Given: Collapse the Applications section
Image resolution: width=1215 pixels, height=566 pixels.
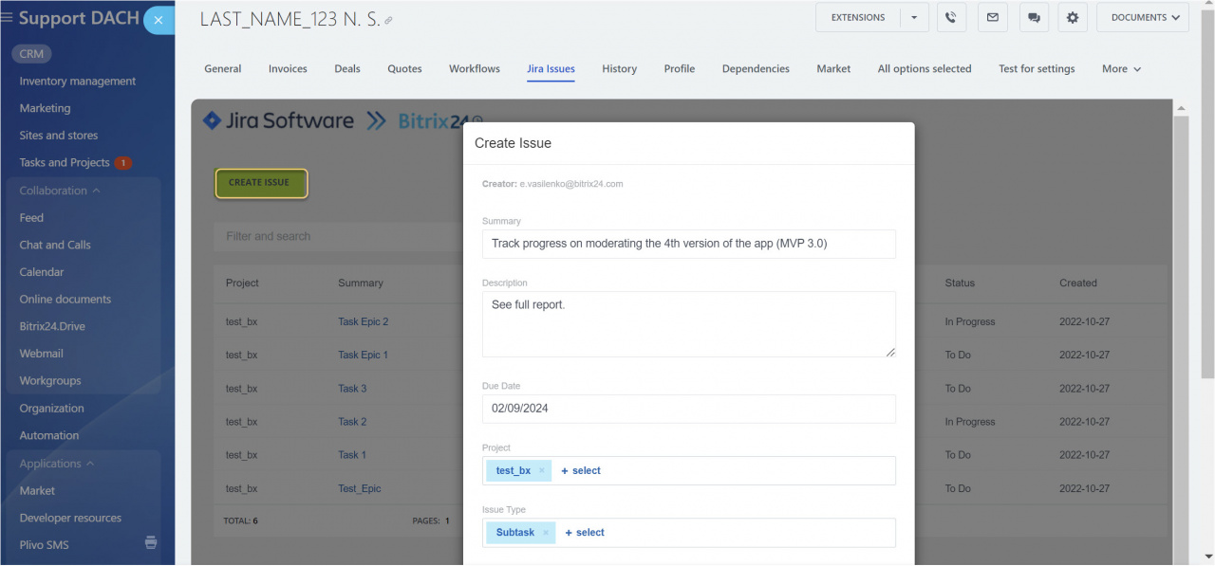Looking at the screenshot, I should (57, 464).
